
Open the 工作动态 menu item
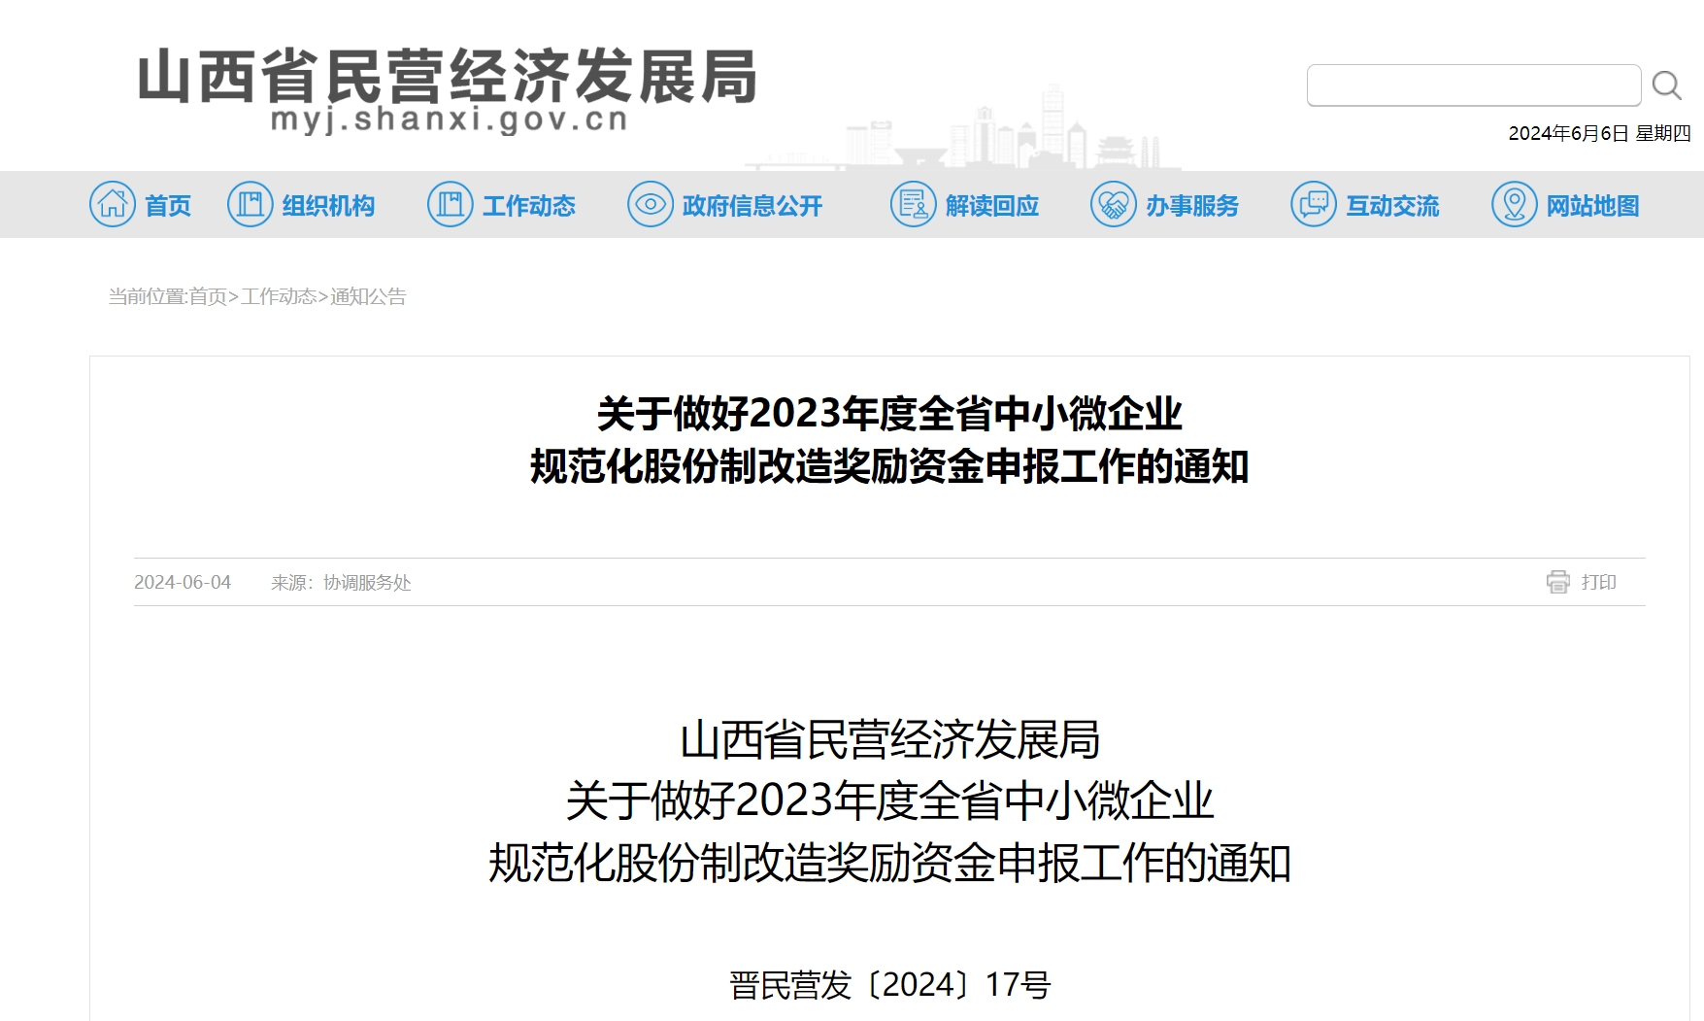tap(529, 206)
